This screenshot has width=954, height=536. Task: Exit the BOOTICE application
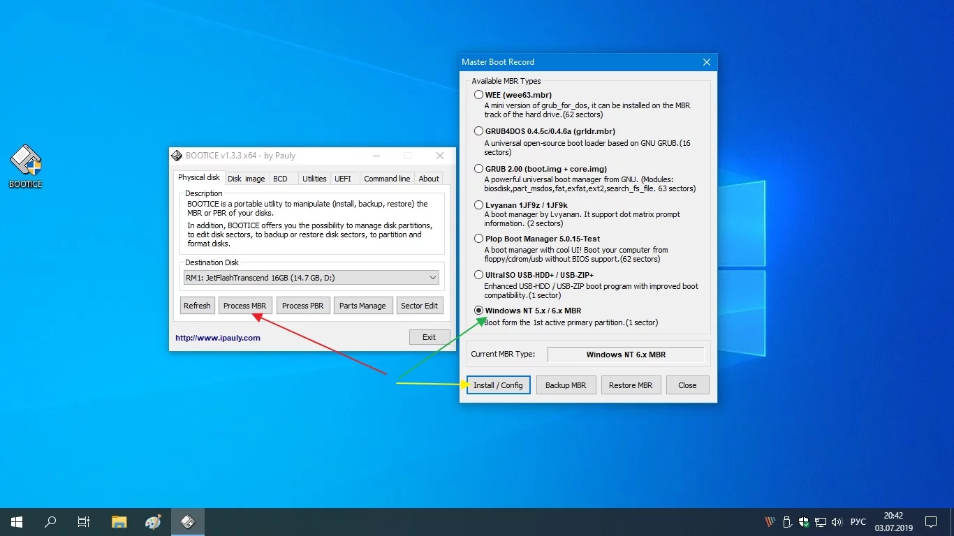tap(429, 337)
